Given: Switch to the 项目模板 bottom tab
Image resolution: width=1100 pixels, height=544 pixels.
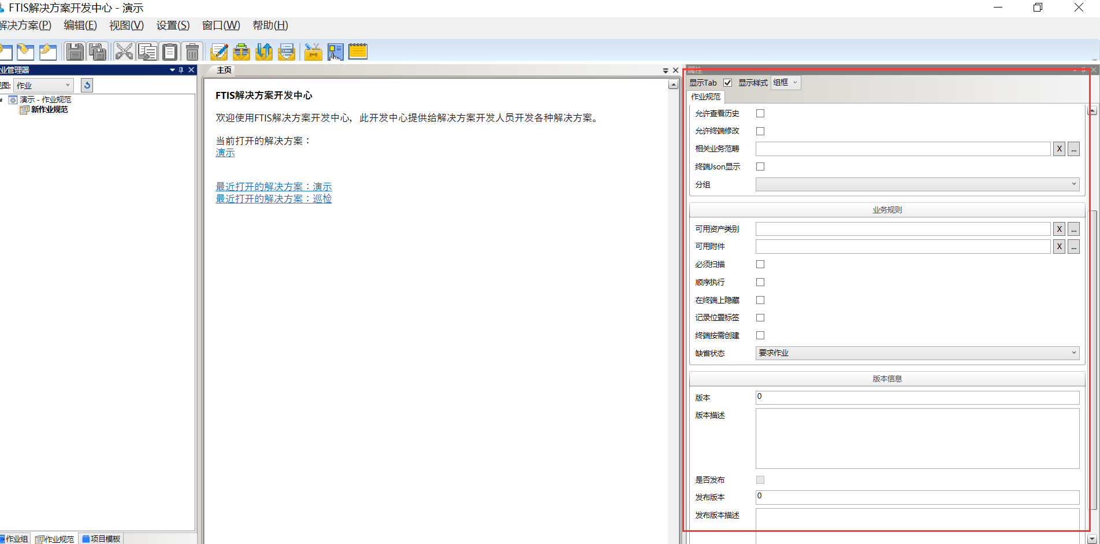Looking at the screenshot, I should click(102, 539).
